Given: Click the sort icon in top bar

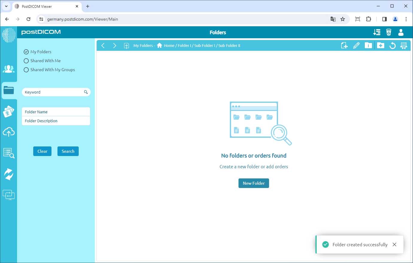Looking at the screenshot, I should pos(377,32).
